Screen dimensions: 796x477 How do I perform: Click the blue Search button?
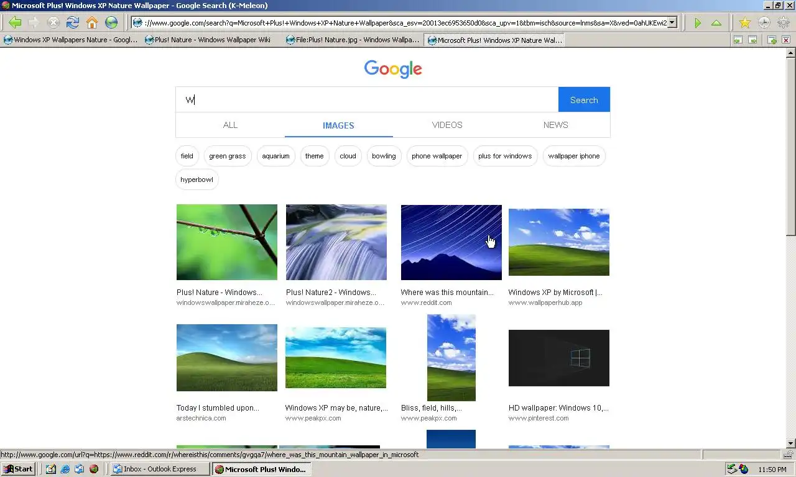pyautogui.click(x=584, y=99)
